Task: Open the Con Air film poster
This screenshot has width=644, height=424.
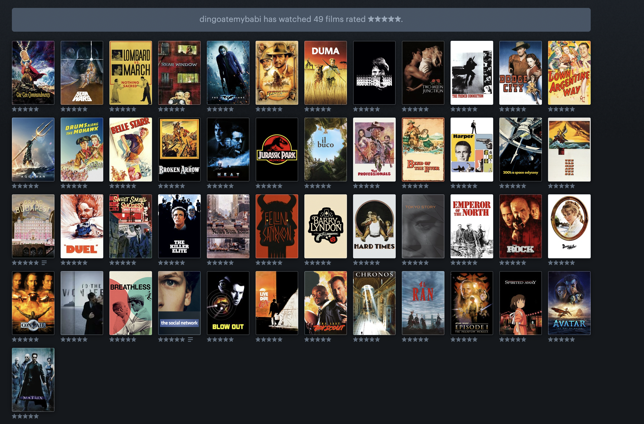Action: coord(33,303)
